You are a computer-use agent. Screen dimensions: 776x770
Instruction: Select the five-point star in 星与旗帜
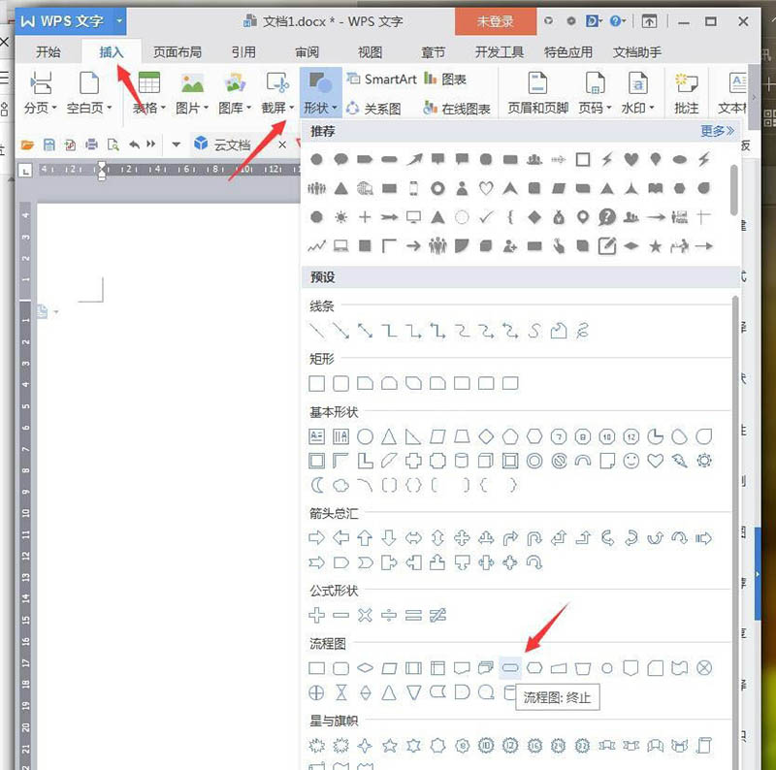pyautogui.click(x=389, y=745)
